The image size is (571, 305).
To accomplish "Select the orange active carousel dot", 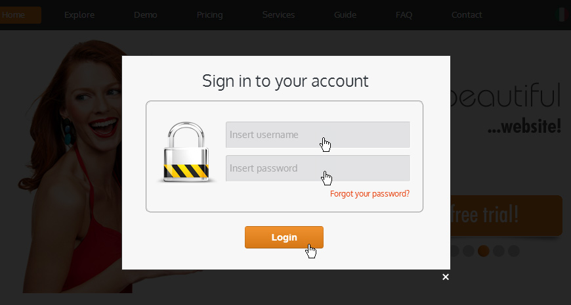I will [x=483, y=250].
